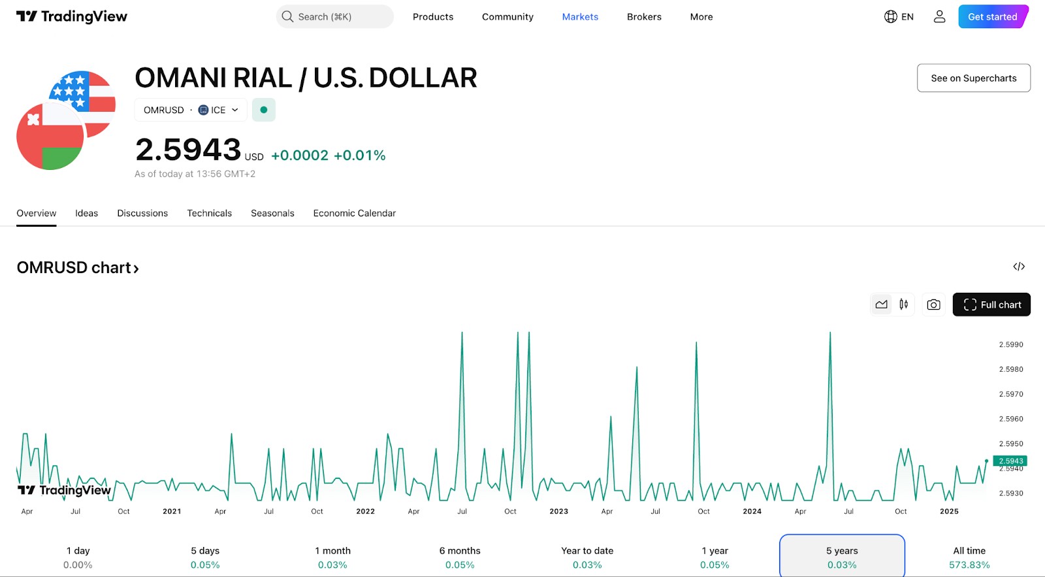Select the All time range
The image size is (1045, 577).
click(x=969, y=557)
